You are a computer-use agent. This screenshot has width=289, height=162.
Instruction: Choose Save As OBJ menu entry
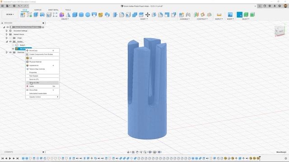pos(42,83)
